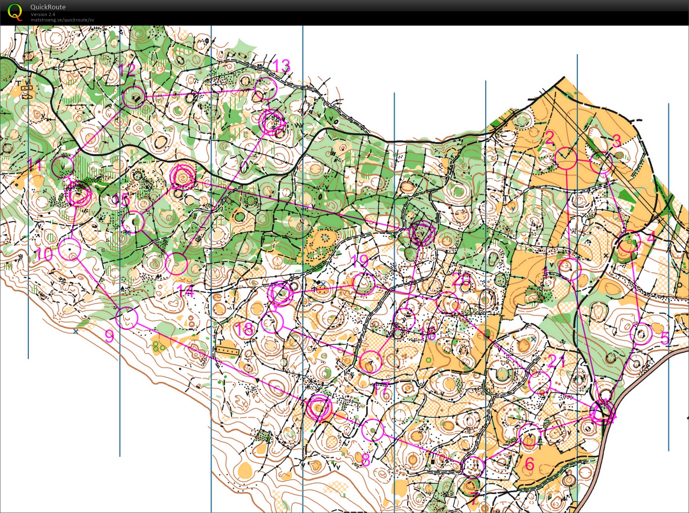Image resolution: width=689 pixels, height=513 pixels.
Task: Select control circle 18 on the map
Action: point(272,322)
